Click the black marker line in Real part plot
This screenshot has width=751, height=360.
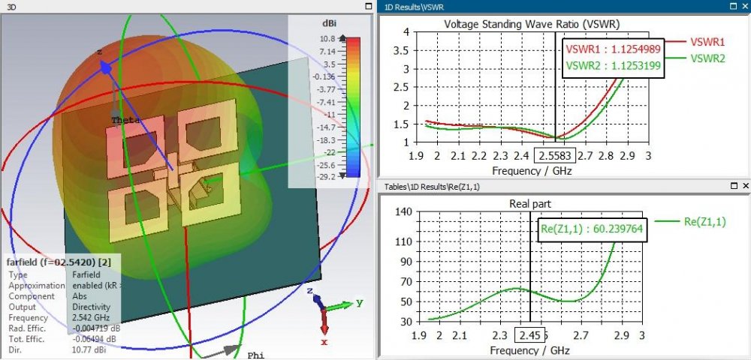coord(530,266)
